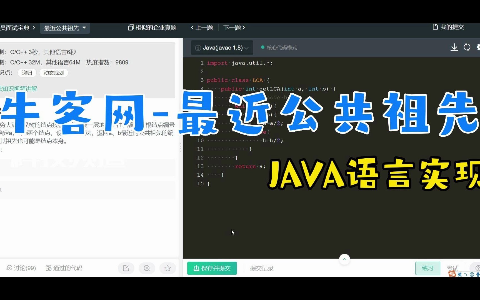This screenshot has height=300, width=480.
Task: Click line number 15 in gutter
Action: [200, 184]
